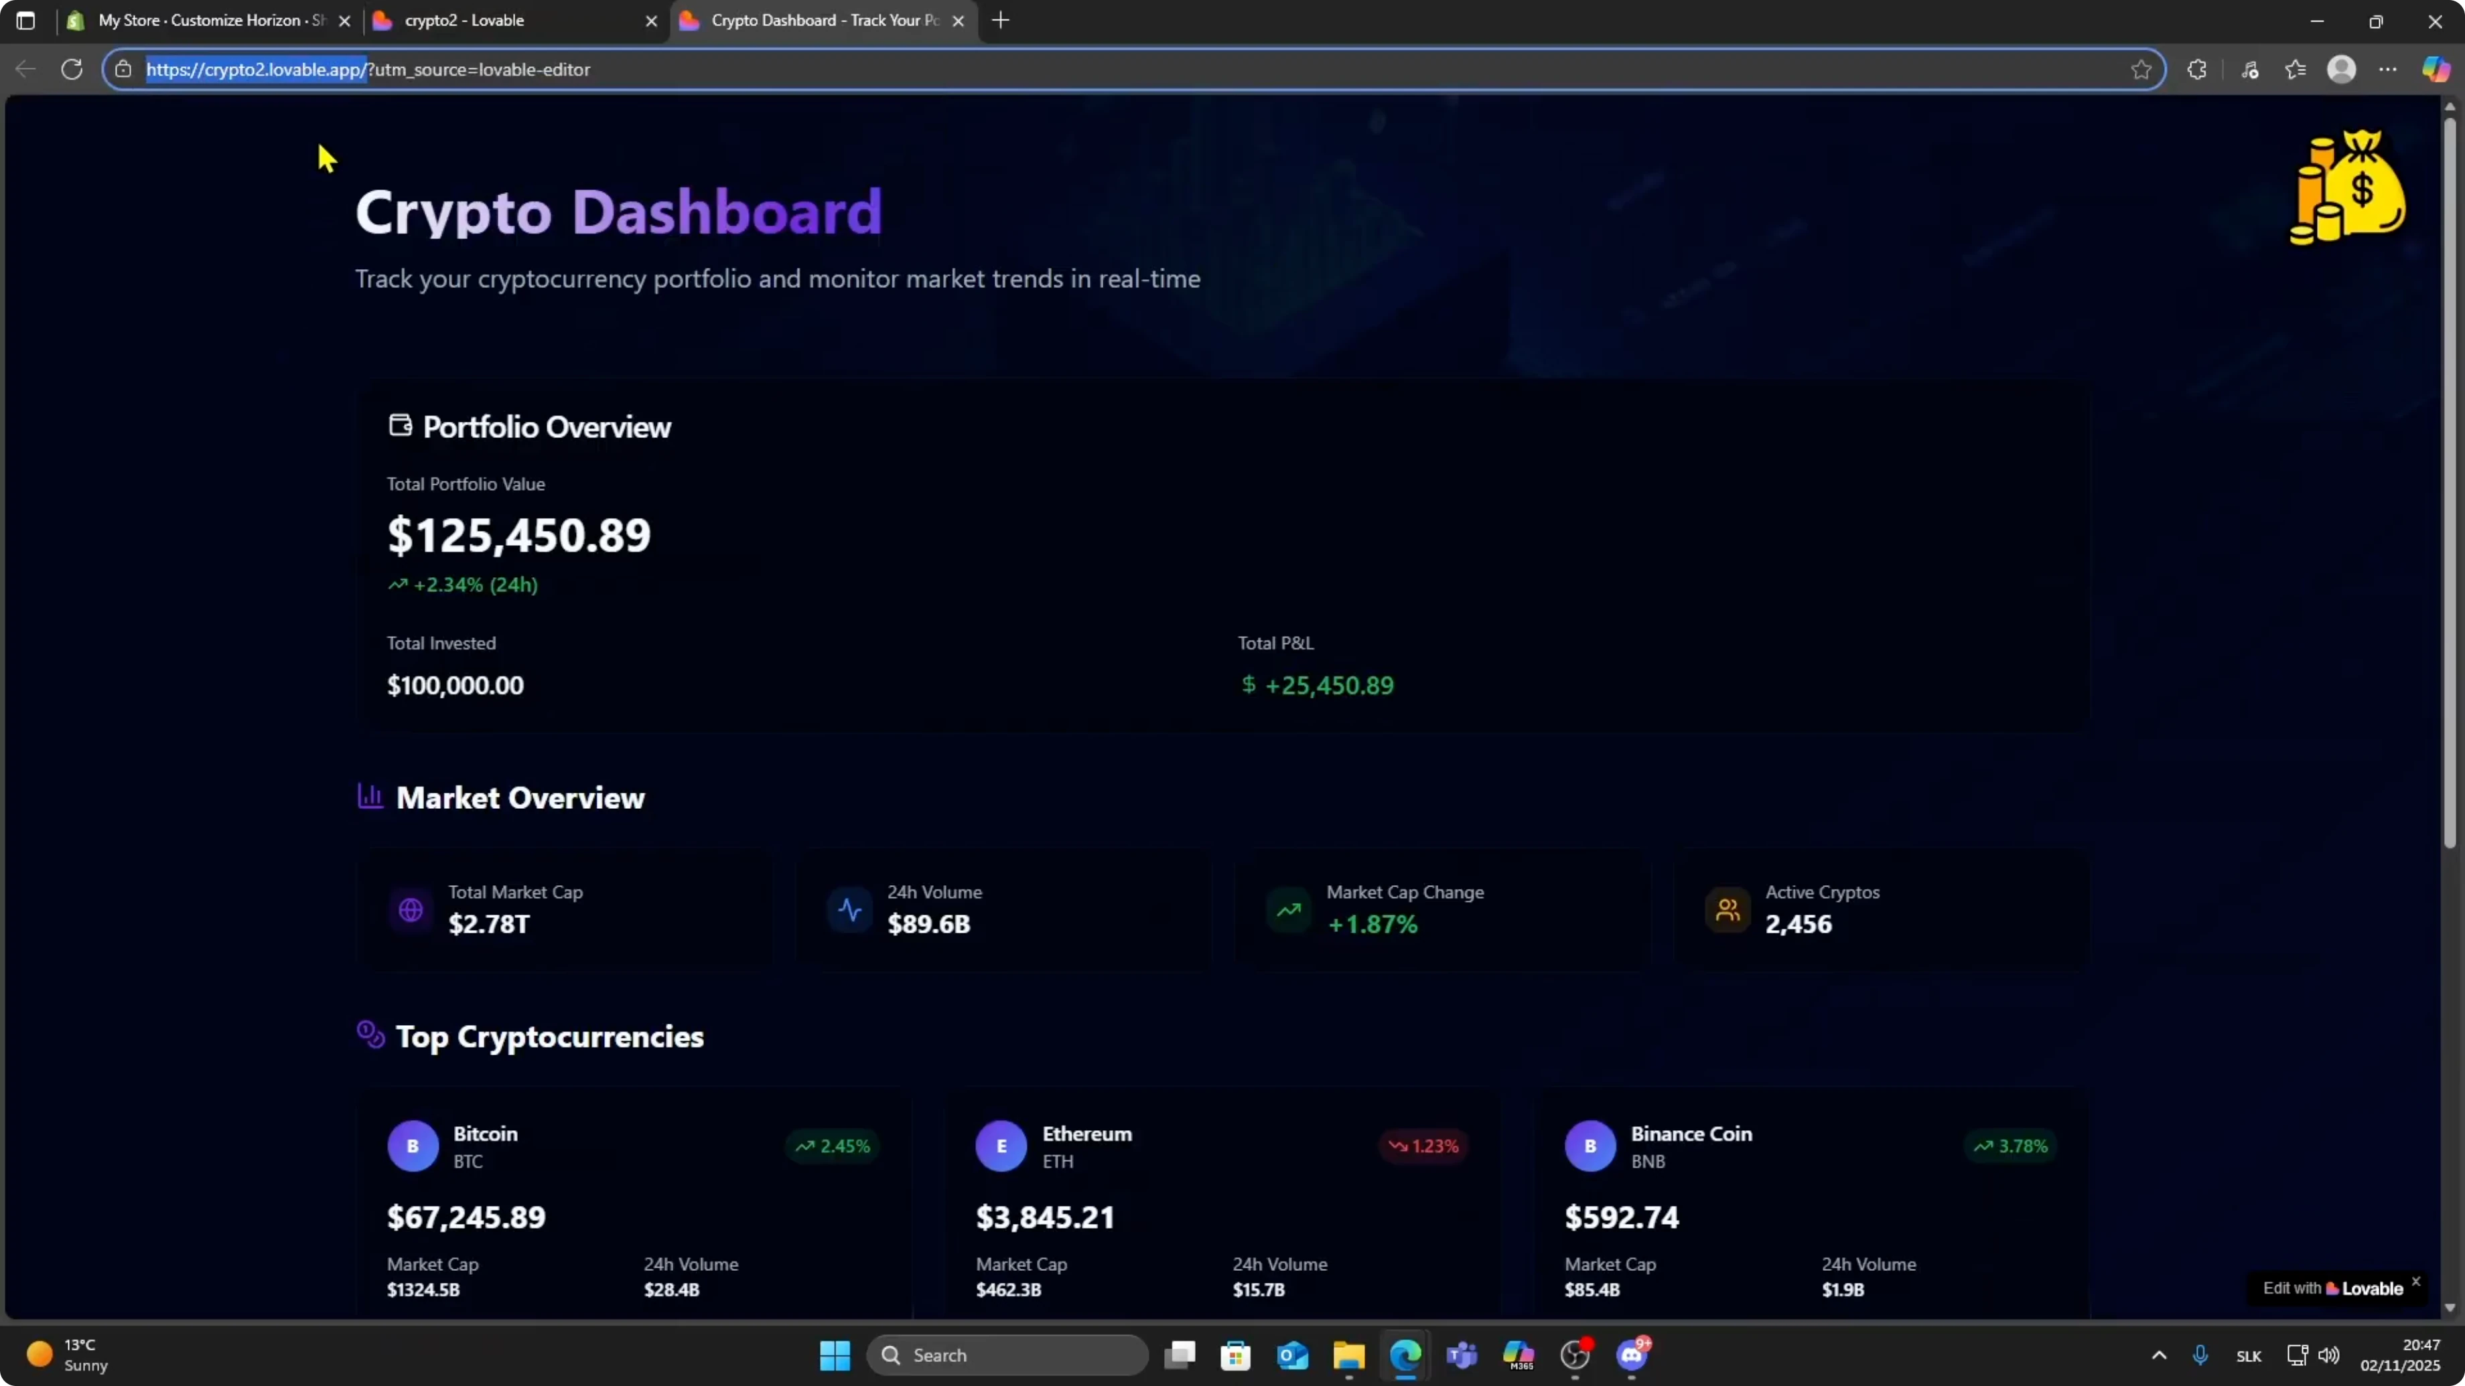The height and width of the screenshot is (1386, 2465).
Task: Dismiss the Edit with Lovable badge
Action: 2416,1281
